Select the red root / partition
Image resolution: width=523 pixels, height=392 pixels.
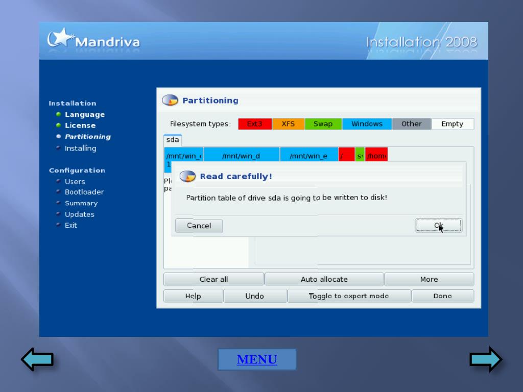347,155
